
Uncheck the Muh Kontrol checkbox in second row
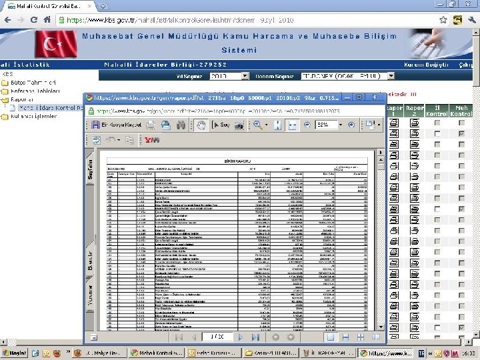461,133
